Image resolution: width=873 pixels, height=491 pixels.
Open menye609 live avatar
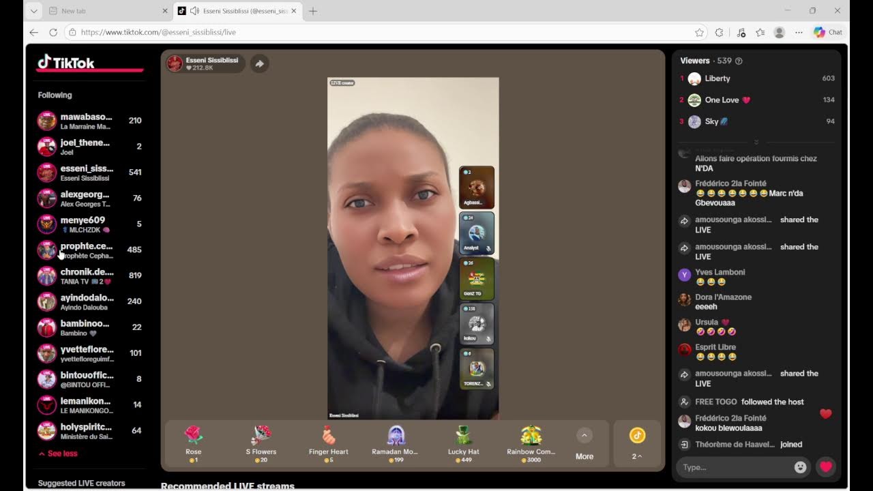(x=46, y=224)
